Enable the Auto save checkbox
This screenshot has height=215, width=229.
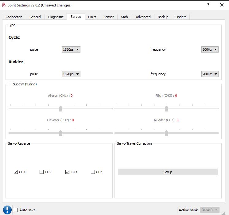[16, 210]
